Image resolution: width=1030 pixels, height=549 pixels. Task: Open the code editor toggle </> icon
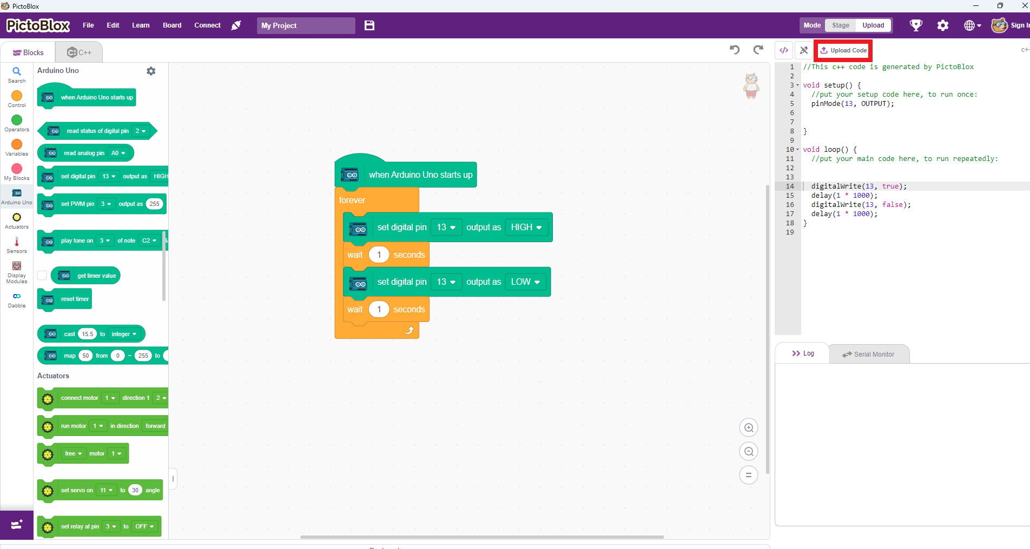coord(783,50)
